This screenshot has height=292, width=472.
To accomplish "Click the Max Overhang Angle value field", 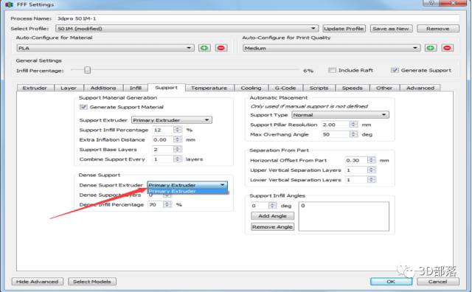I will click(x=336, y=134).
